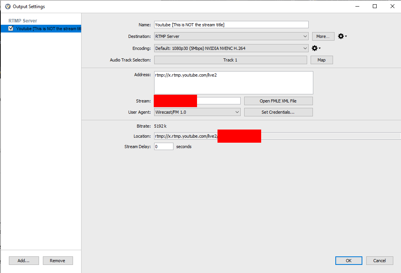Uncheck the Youtube destination checkbox

[x=11, y=28]
